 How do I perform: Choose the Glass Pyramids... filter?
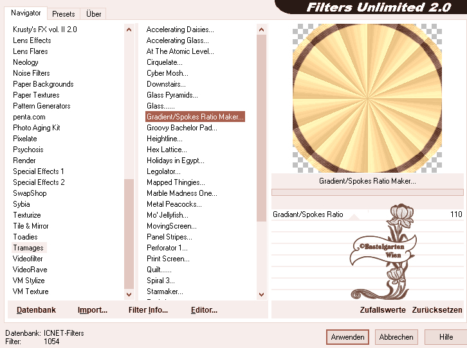click(172, 95)
